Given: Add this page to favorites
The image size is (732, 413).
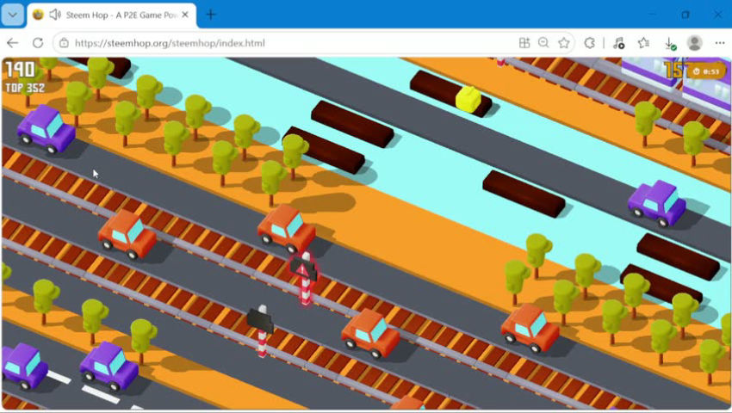Looking at the screenshot, I should (564, 43).
